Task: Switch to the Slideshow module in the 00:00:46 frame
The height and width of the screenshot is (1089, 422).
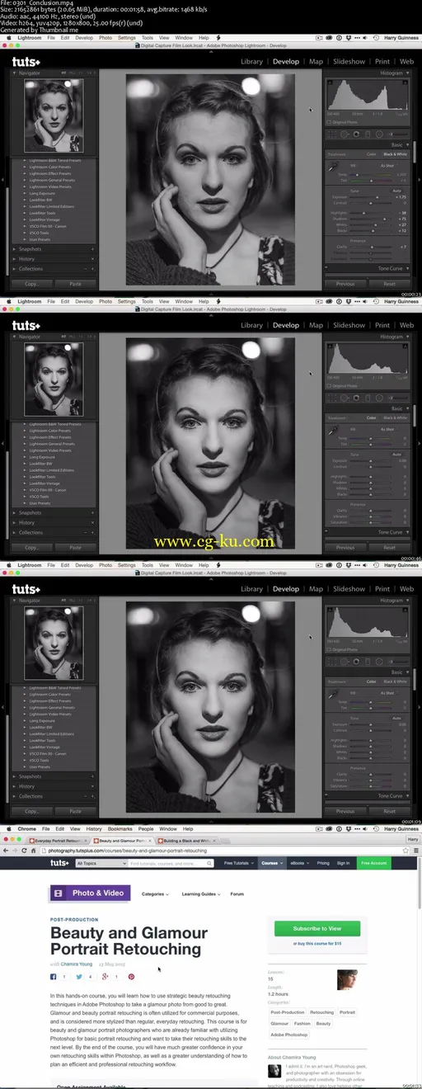Action: [x=349, y=325]
